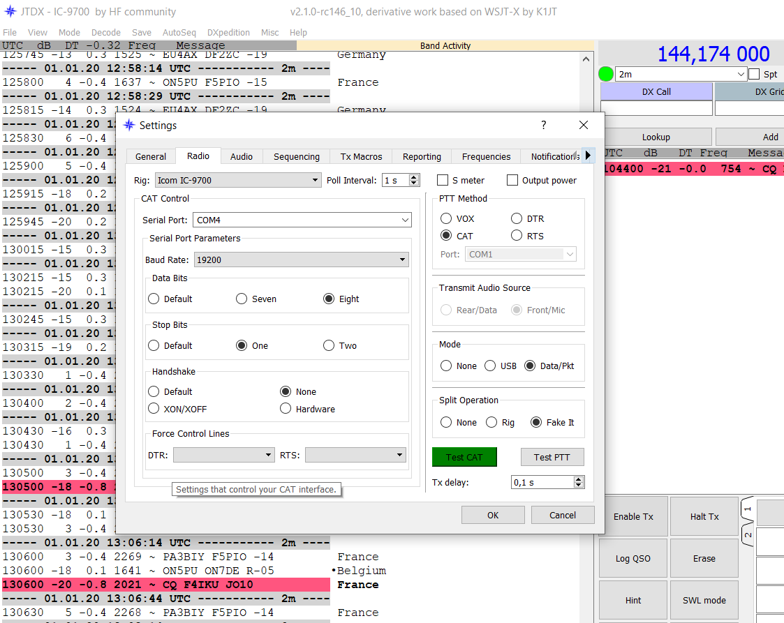Screen dimensions: 784x623
Task: Click the green status indicator beside the band selector
Action: pyautogui.click(x=605, y=75)
